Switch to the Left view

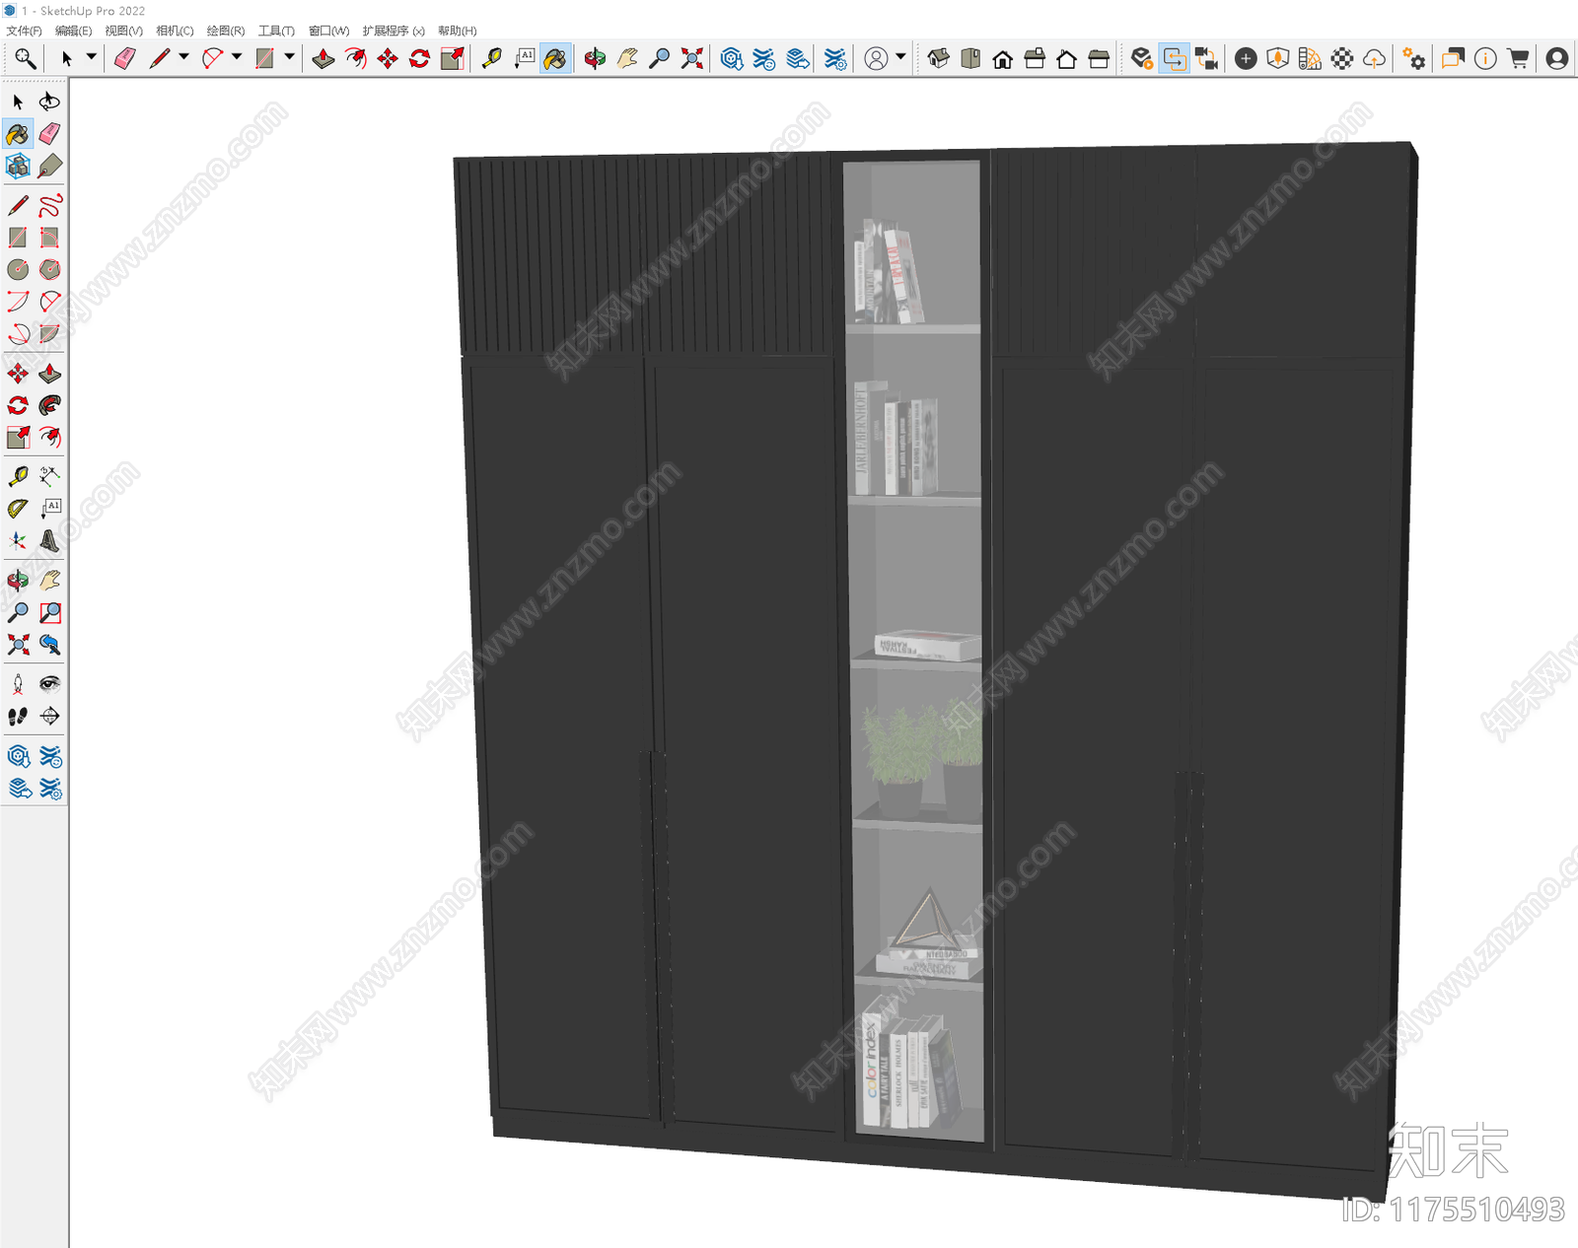(1099, 59)
